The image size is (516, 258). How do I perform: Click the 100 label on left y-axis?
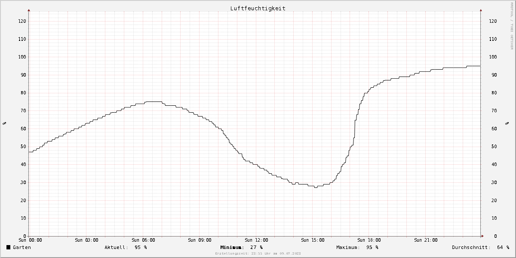click(21, 57)
